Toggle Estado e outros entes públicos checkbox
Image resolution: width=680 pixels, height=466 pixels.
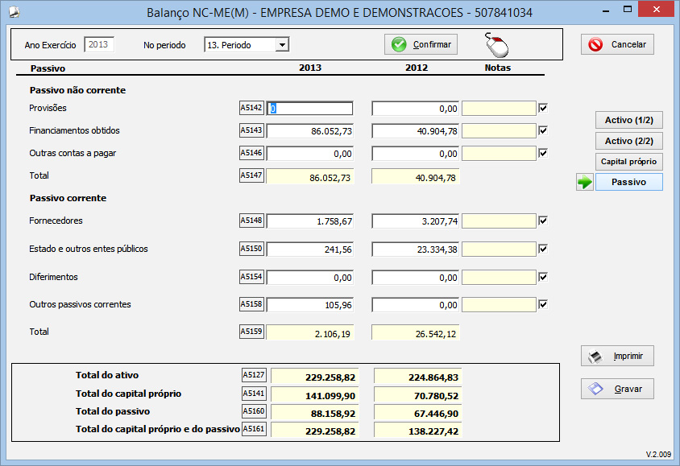pyautogui.click(x=543, y=249)
